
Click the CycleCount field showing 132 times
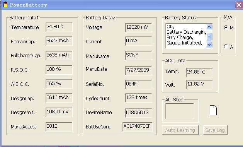[x=139, y=98]
